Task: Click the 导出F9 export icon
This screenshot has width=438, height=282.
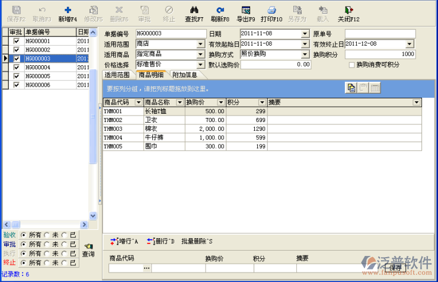Action: 245,10
